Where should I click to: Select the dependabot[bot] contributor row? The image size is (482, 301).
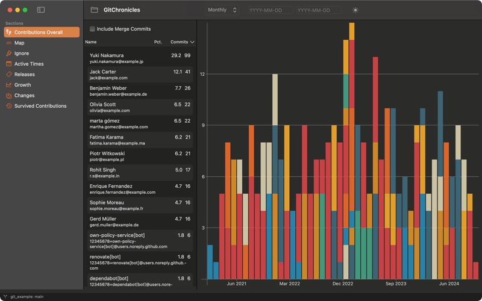pyautogui.click(x=140, y=280)
